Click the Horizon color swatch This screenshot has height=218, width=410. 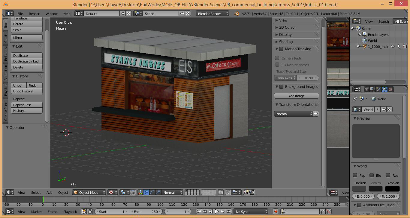(359, 189)
